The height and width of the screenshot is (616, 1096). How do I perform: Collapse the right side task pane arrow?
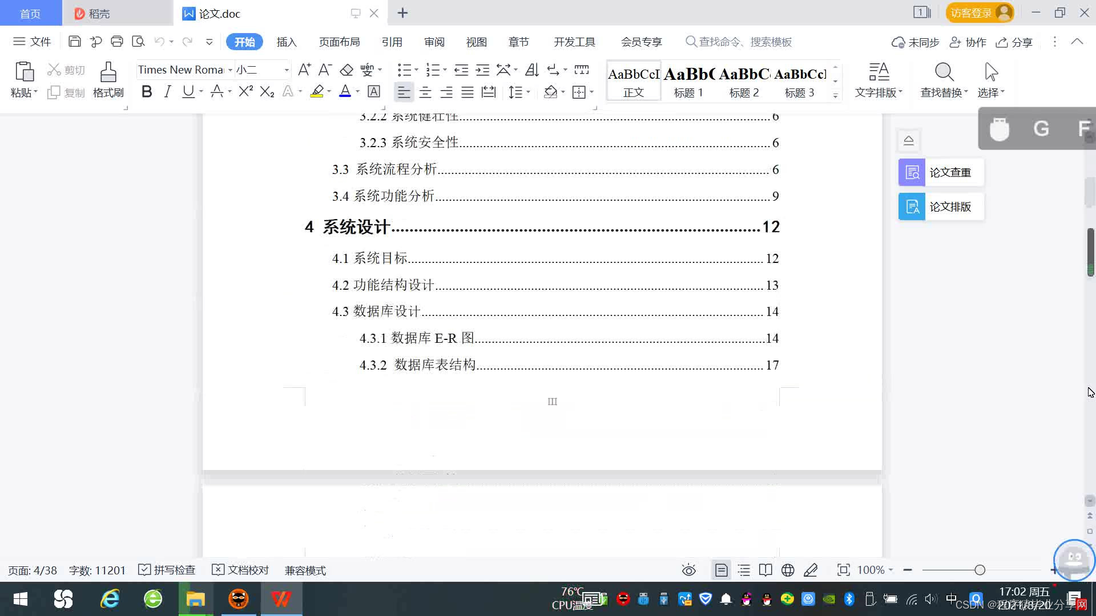909,140
